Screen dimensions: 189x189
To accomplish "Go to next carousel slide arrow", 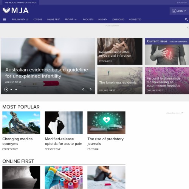I will 91,89.
